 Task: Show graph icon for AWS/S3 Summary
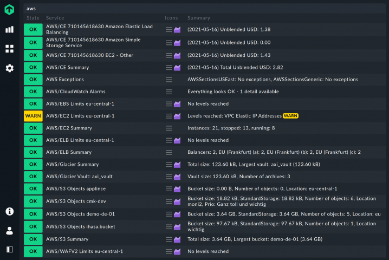177,239
